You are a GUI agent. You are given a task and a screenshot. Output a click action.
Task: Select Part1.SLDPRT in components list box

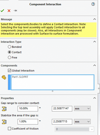[20, 77]
